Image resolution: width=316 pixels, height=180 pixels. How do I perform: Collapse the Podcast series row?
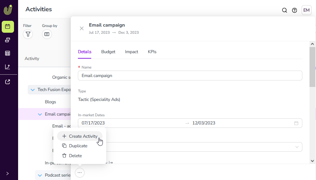click(40, 176)
